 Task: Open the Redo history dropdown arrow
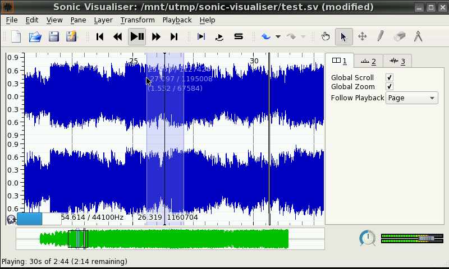click(x=303, y=36)
